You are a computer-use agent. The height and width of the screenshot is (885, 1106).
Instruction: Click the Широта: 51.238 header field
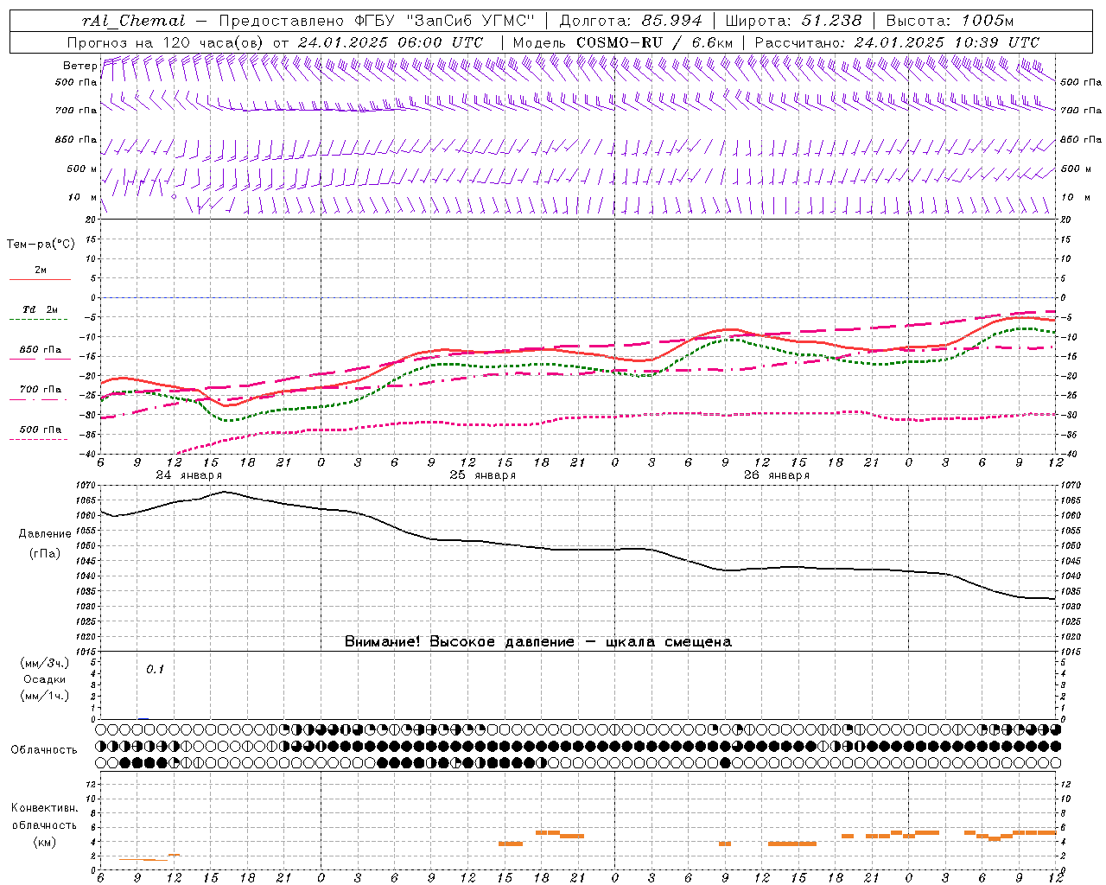pyautogui.click(x=793, y=21)
